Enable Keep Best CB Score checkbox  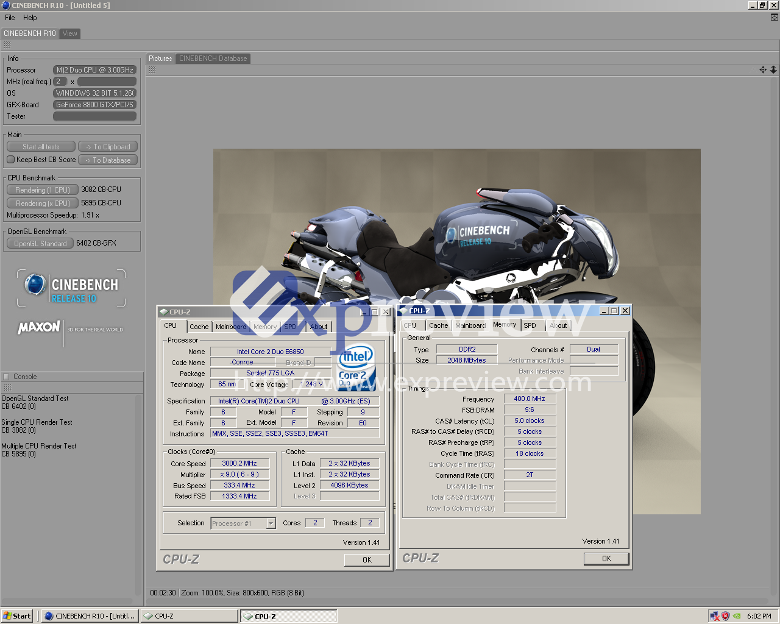point(10,160)
